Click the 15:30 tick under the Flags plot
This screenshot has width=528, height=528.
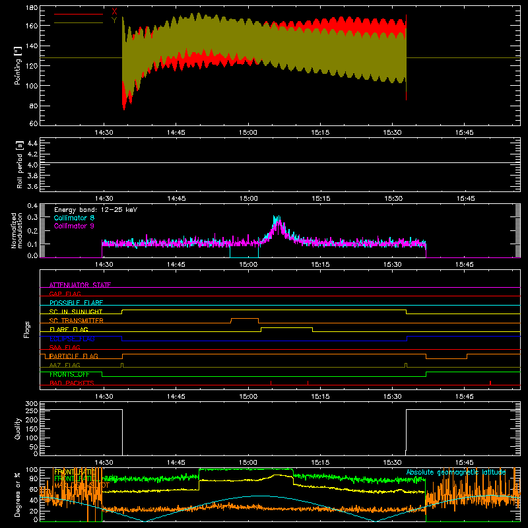392,397
